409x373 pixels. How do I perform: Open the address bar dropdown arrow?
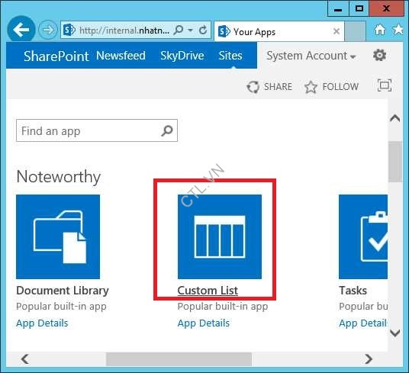tap(191, 31)
